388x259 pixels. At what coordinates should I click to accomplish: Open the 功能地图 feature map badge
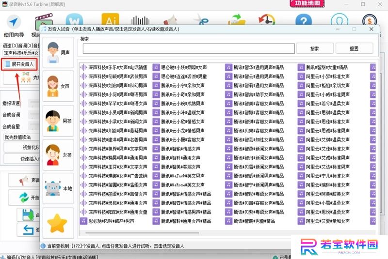[x=307, y=3]
